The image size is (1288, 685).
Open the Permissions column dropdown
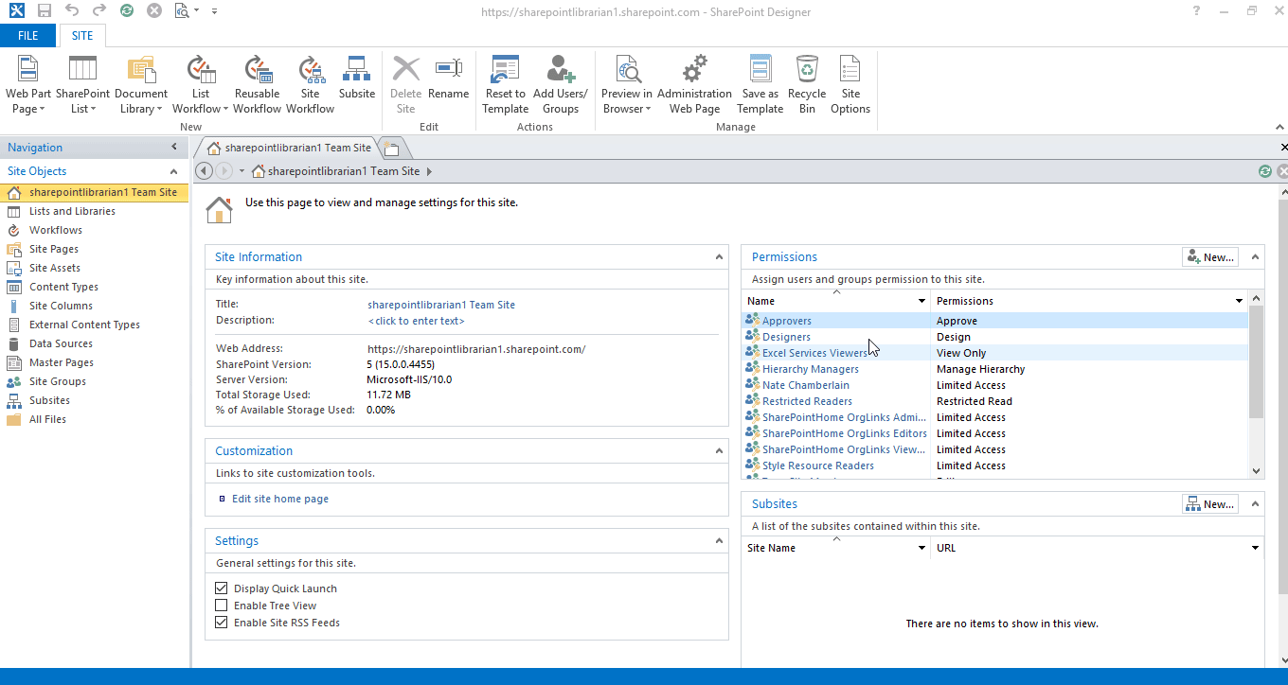[1239, 300]
